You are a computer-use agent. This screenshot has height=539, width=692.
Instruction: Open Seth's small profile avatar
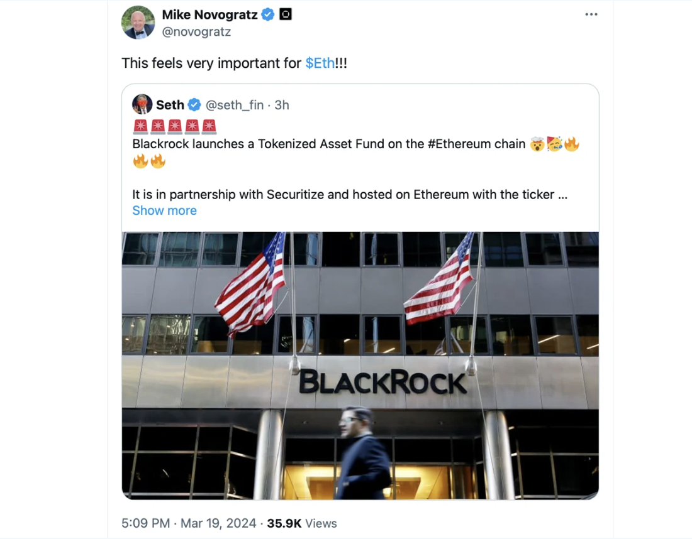click(x=142, y=104)
